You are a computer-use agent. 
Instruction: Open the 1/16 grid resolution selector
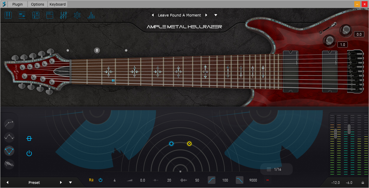click(x=276, y=169)
